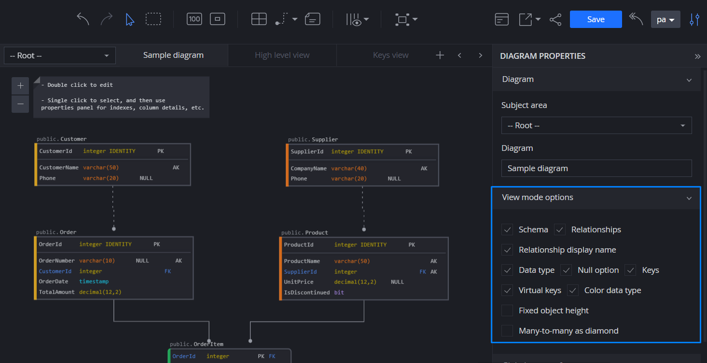The image size is (707, 363).
Task: Activate the marquee selection tool
Action: pos(153,19)
